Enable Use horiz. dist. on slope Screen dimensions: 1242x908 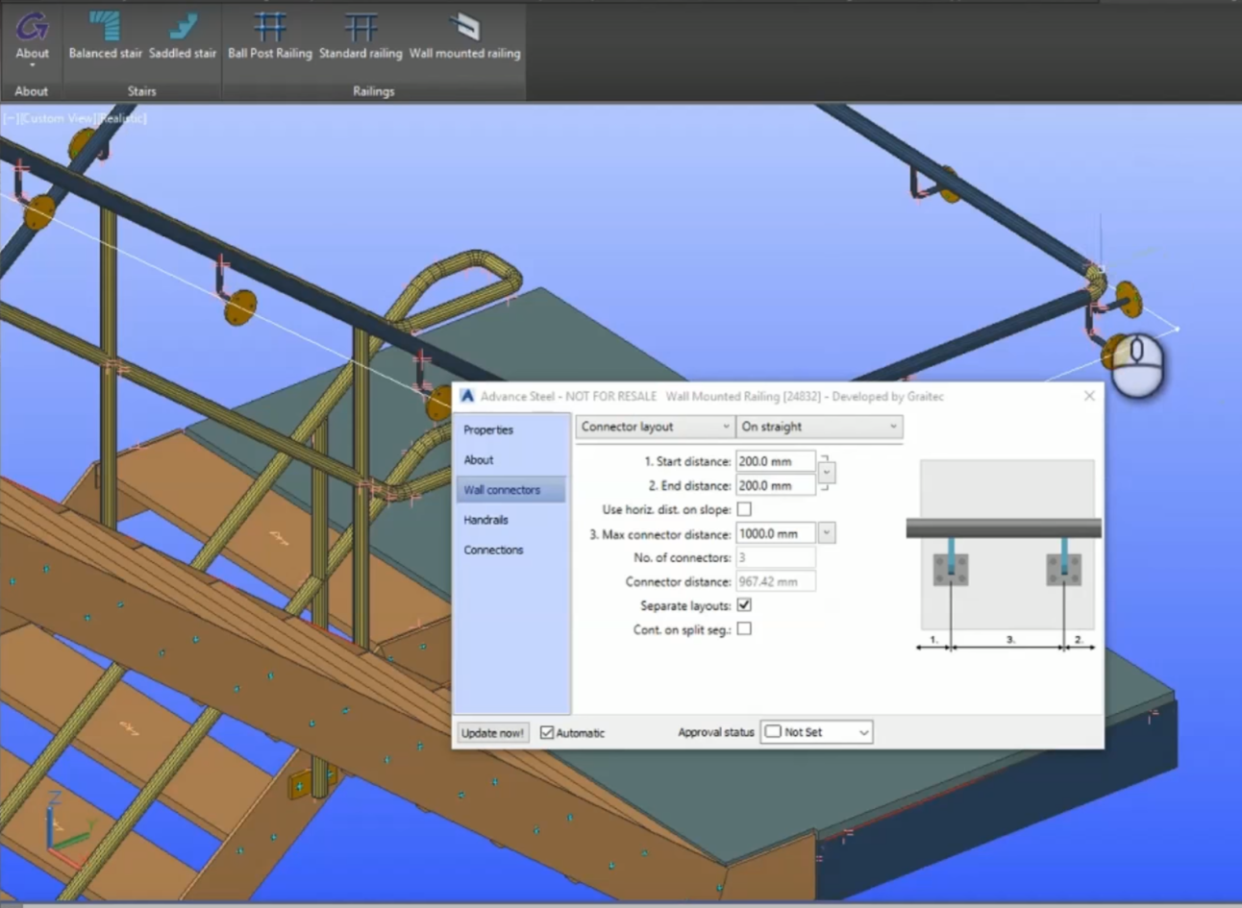tap(745, 509)
